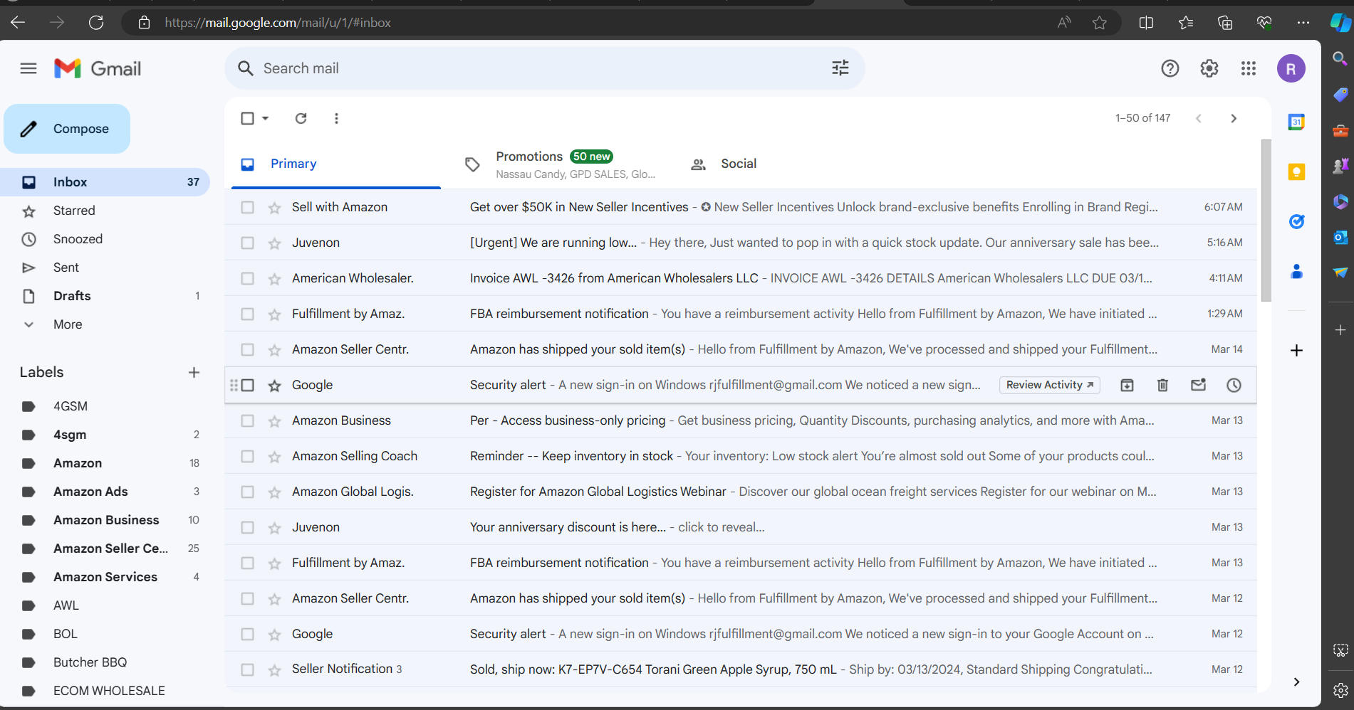Viewport: 1354px width, 710px height.
Task: Open Gmail settings gear icon
Action: pos(1209,68)
